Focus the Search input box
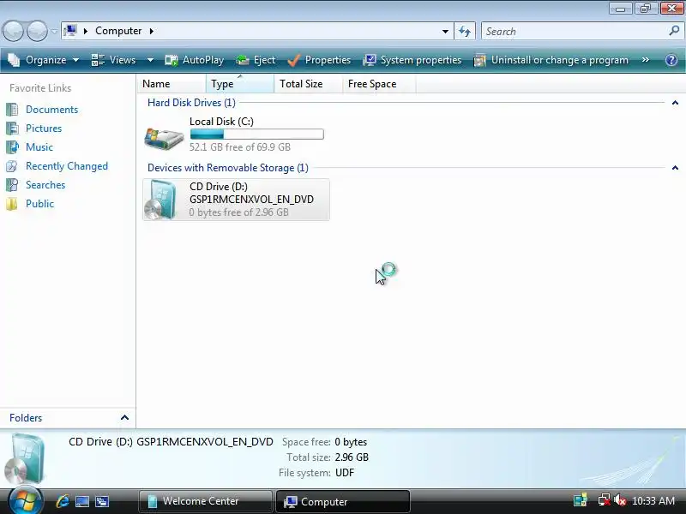686x514 pixels. (x=575, y=32)
